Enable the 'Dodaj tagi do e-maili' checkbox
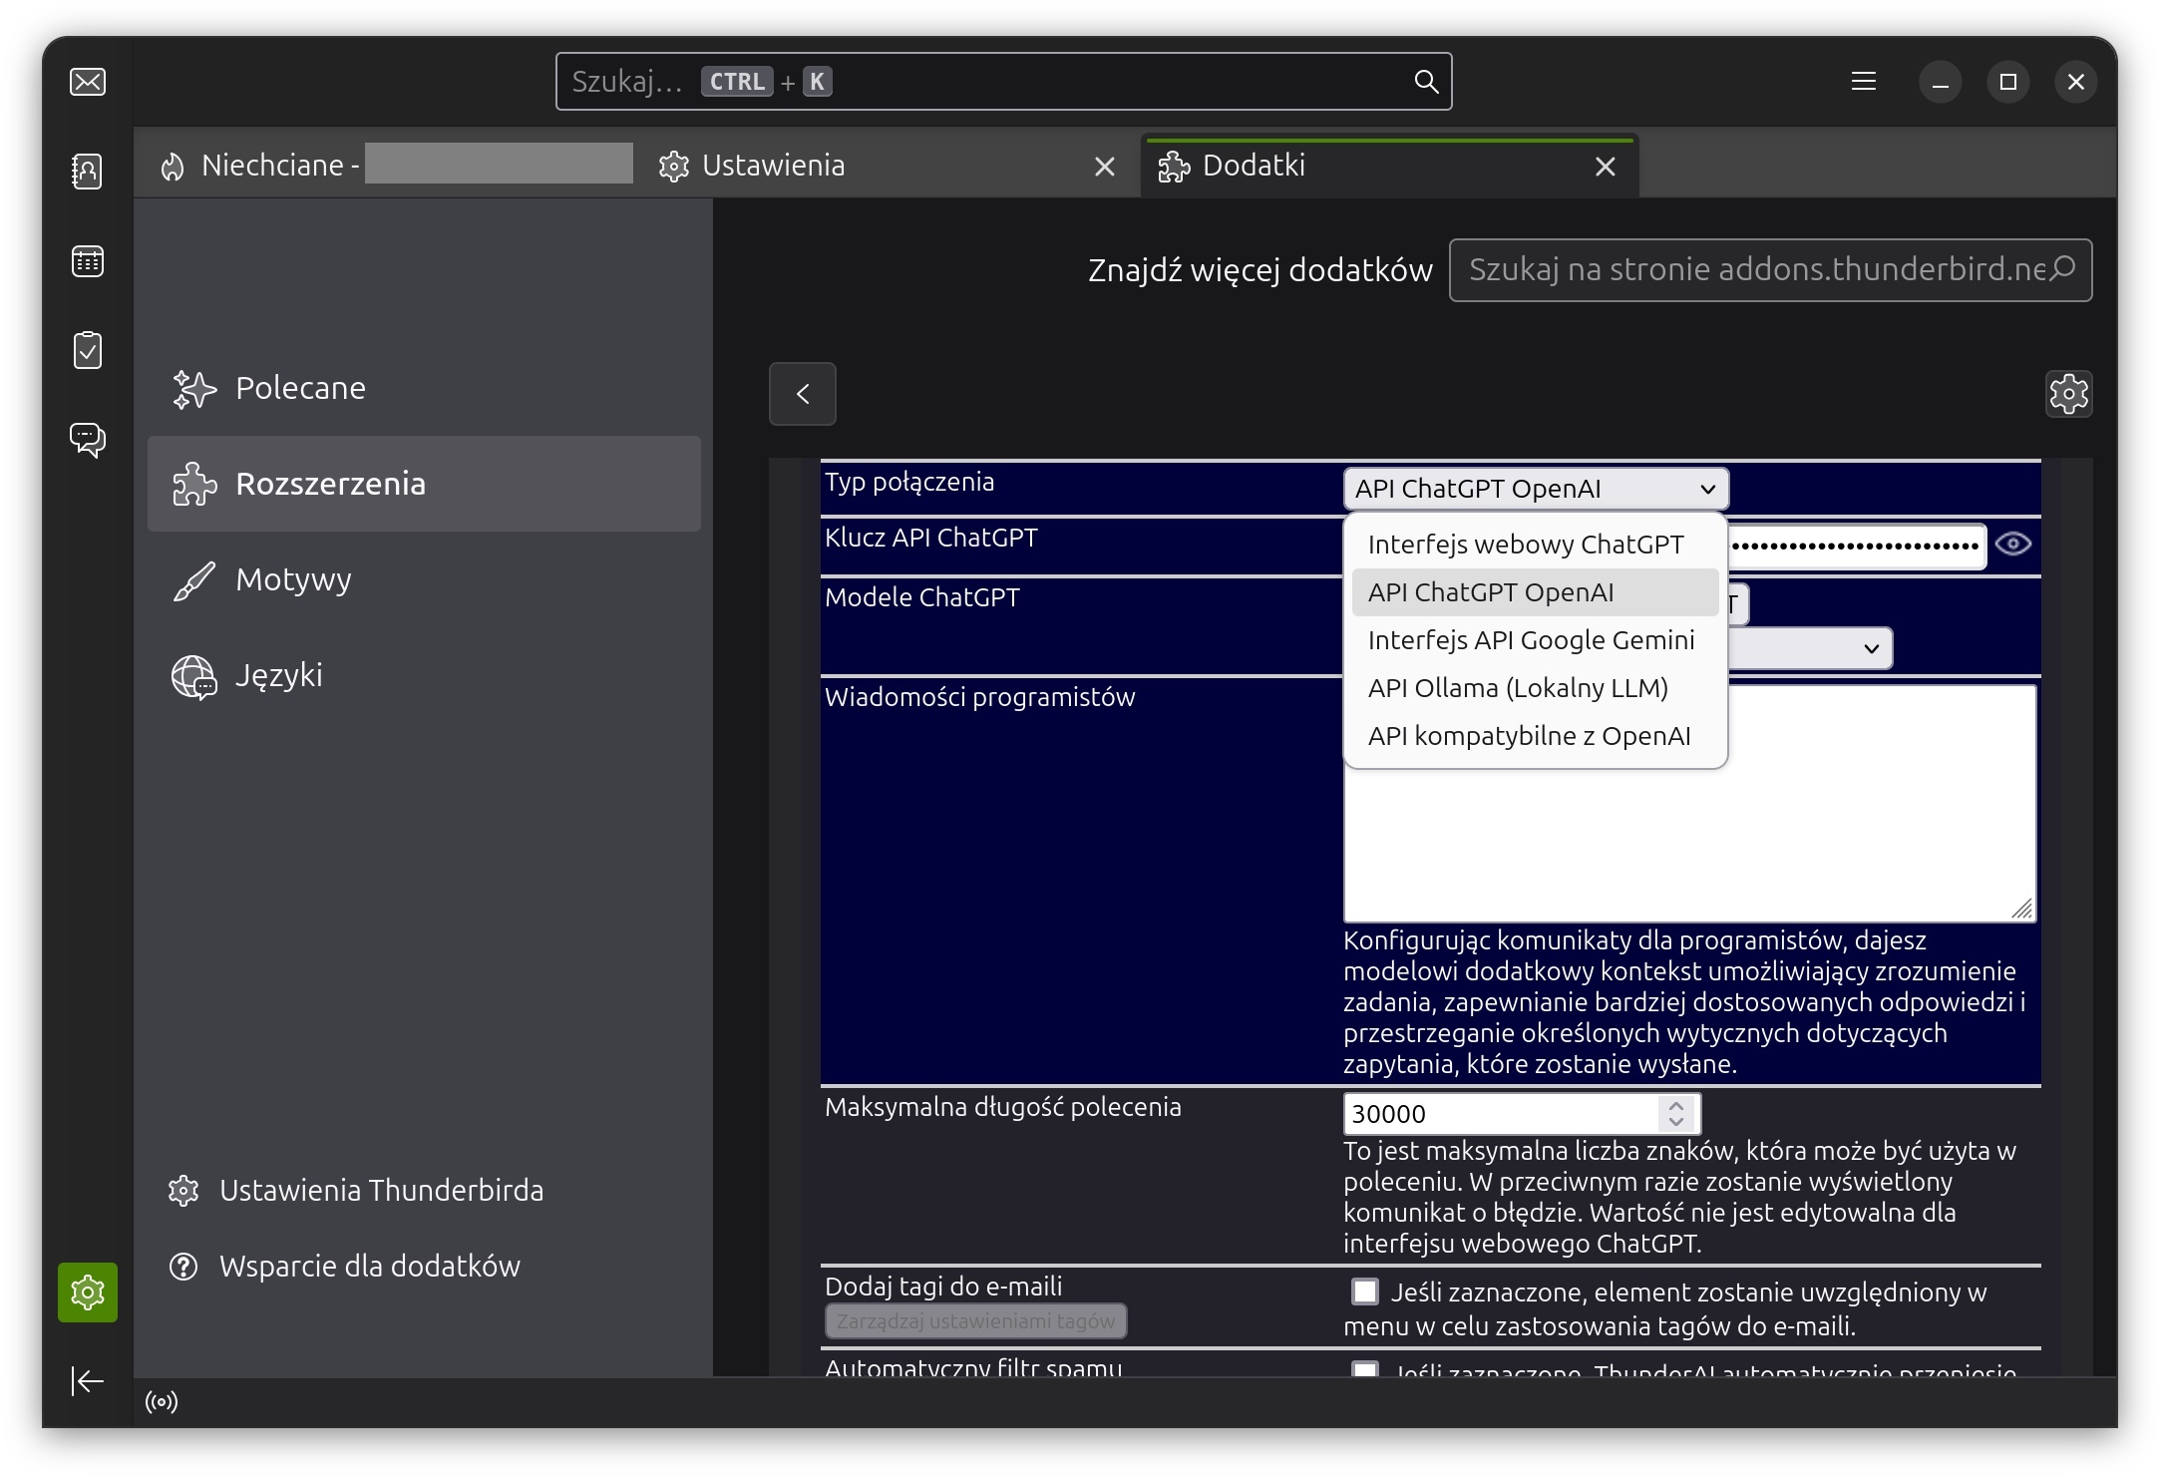The image size is (2160, 1476). [x=1364, y=1291]
